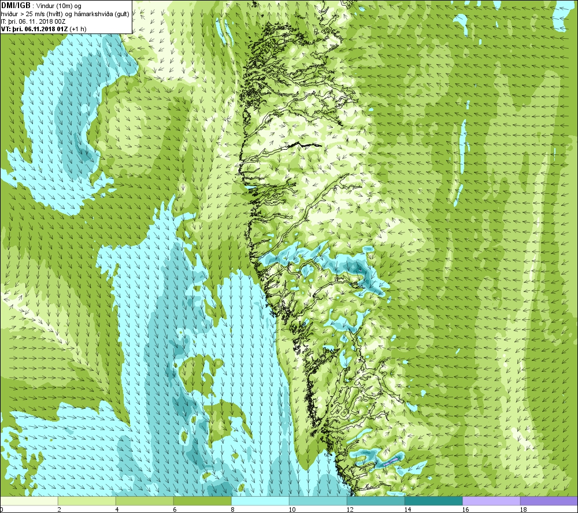
Task: Click the '18' legend scale label
Action: coord(523,510)
